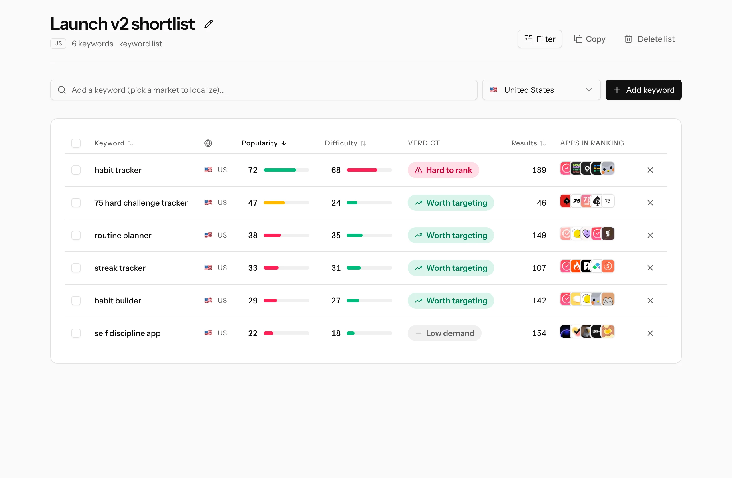Click purple heart app icon in routine planner row

pos(586,234)
